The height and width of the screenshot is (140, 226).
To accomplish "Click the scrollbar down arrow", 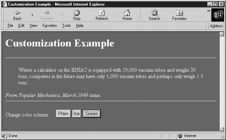I will coord(222,129).
